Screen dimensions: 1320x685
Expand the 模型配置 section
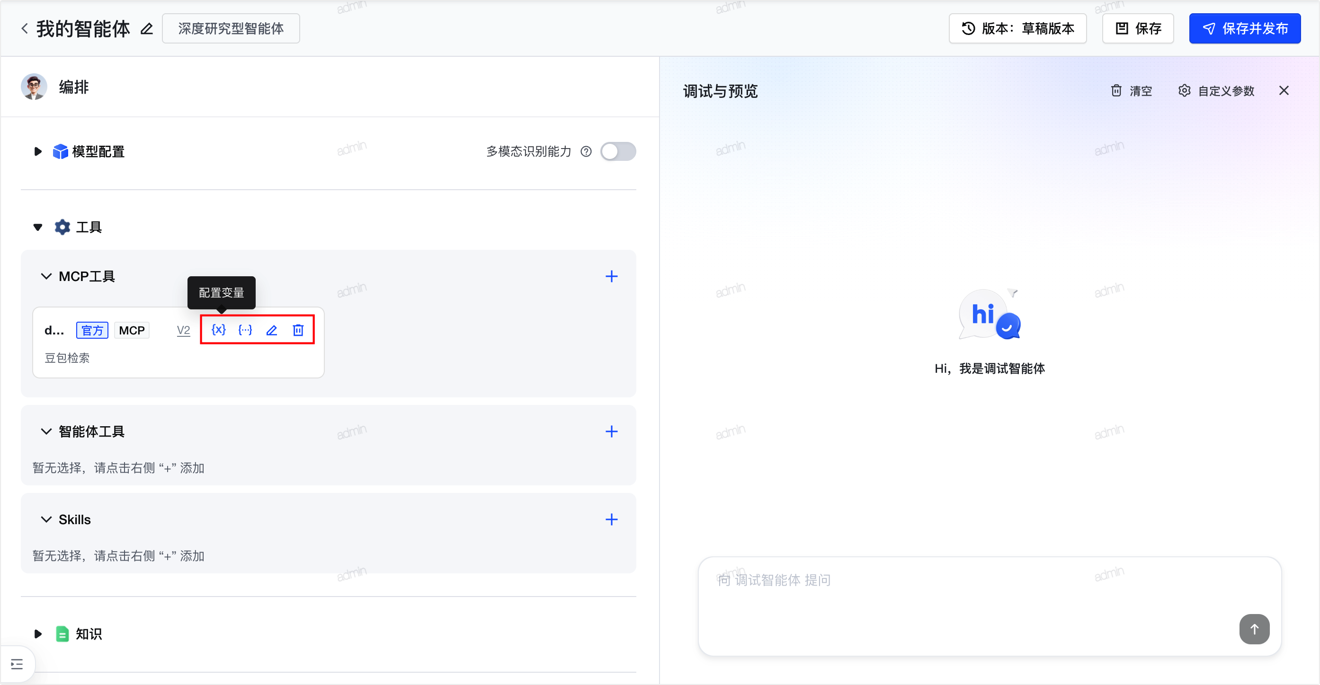pyautogui.click(x=37, y=151)
